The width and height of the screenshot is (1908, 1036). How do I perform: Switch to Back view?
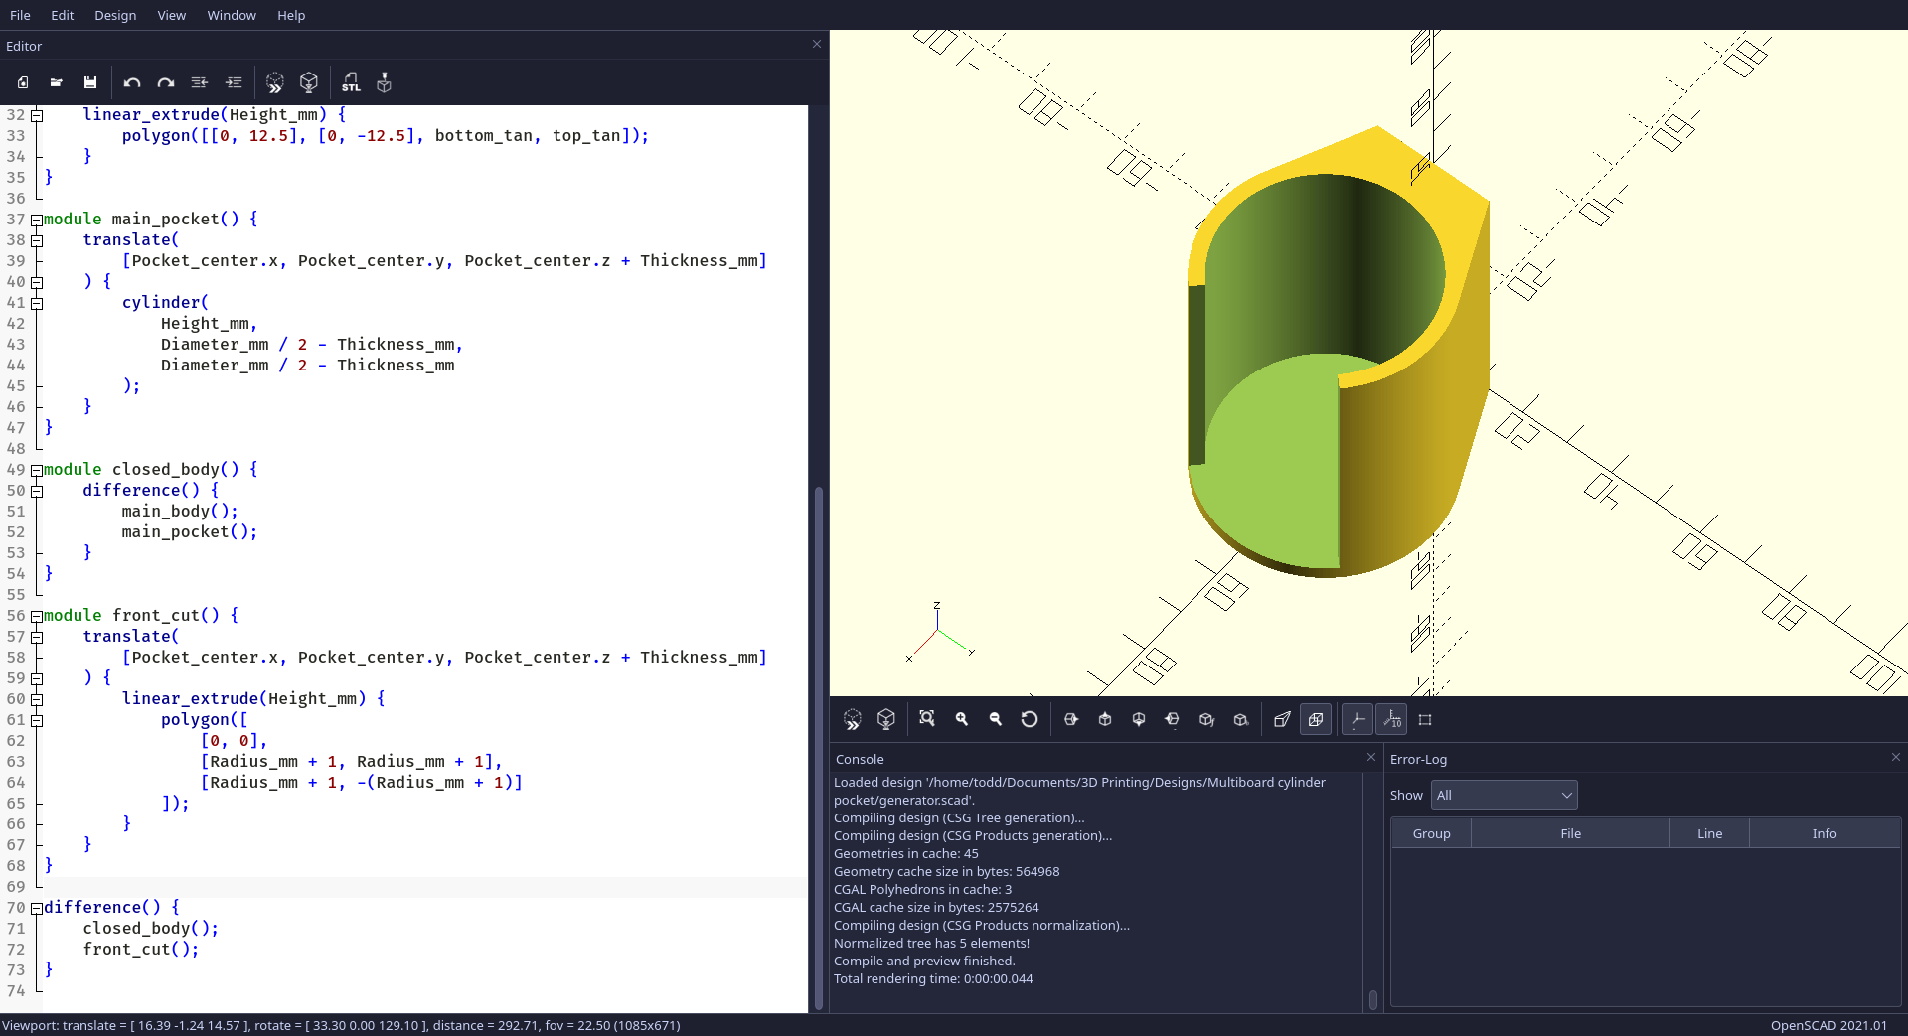point(1240,719)
